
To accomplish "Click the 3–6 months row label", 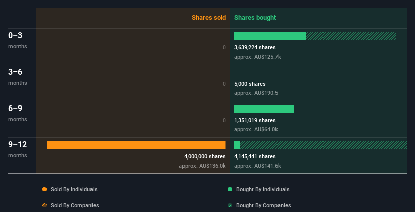I will pyautogui.click(x=18, y=77).
